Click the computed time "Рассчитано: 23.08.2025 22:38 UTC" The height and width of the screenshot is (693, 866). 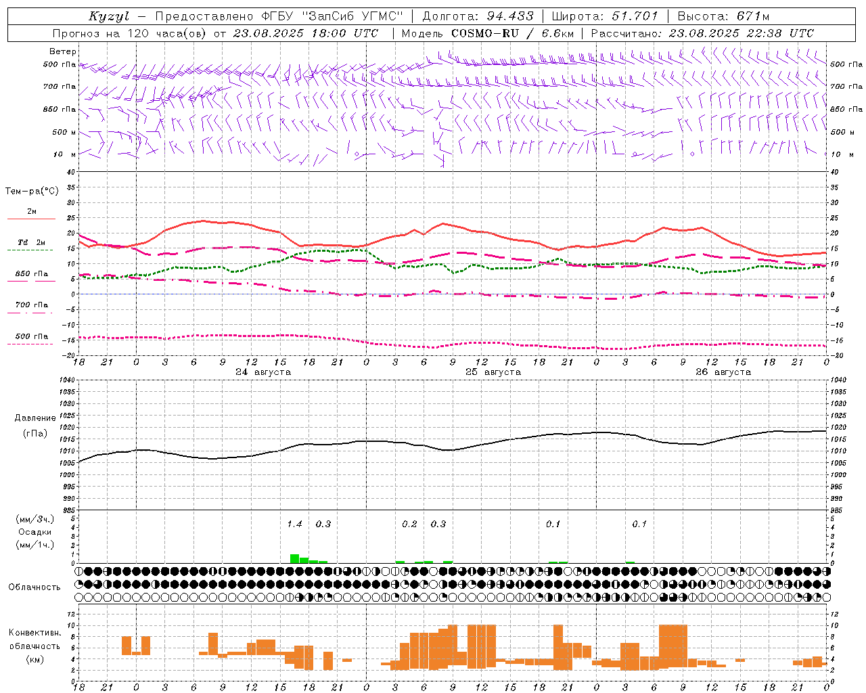702,33
